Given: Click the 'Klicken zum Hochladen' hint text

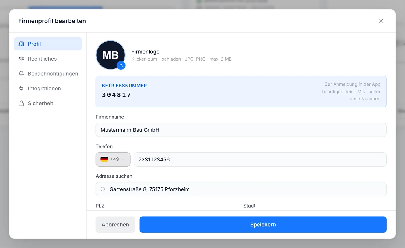Looking at the screenshot, I should pos(181,59).
